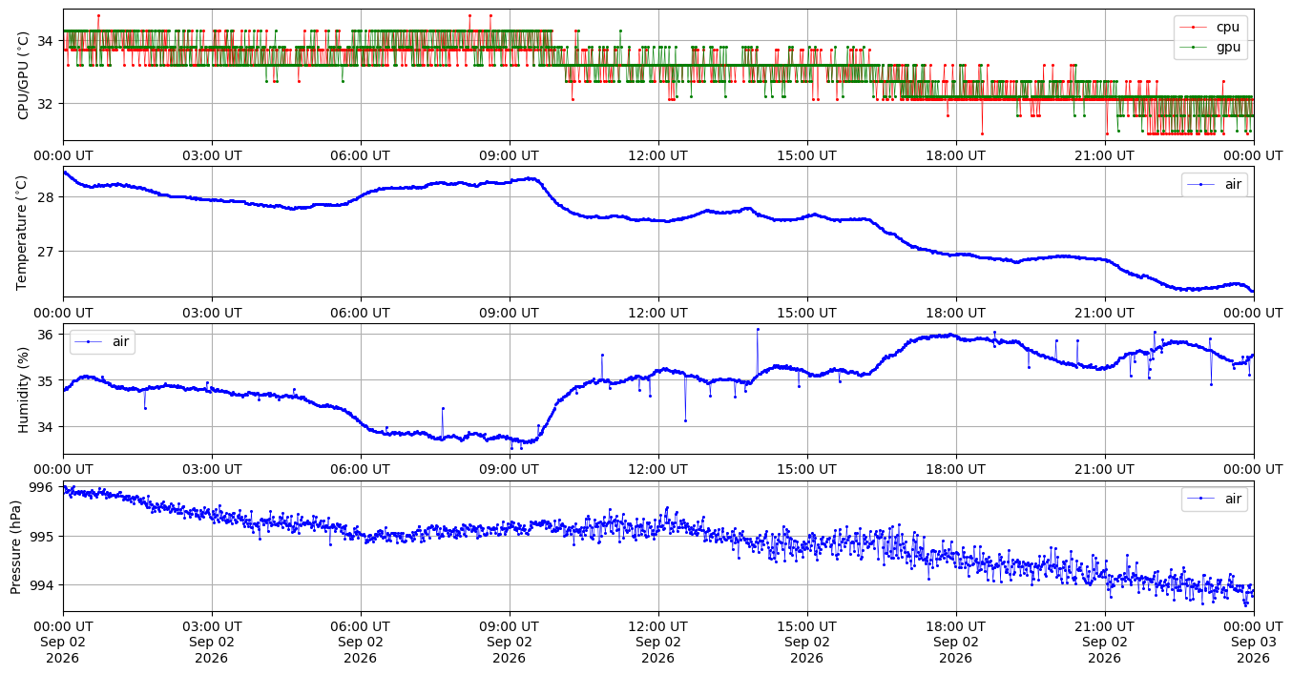Click the gpu legend entry in top chart
The height and width of the screenshot is (674, 1292).
pyautogui.click(x=1210, y=46)
